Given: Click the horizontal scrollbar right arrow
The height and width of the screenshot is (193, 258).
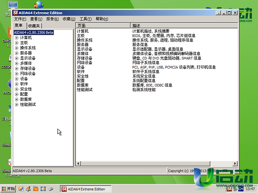Looking at the screenshot, I should point(235,163).
